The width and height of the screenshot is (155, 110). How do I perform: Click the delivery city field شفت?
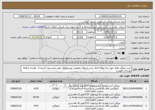point(110,48)
